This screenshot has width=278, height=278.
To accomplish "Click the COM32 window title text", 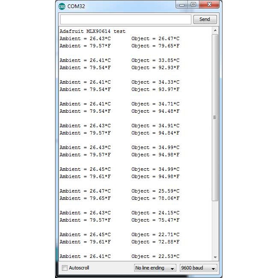I will coord(76,6).
